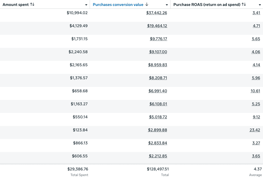Open the Purchase ROAS column dropdown arrow

[260, 5]
